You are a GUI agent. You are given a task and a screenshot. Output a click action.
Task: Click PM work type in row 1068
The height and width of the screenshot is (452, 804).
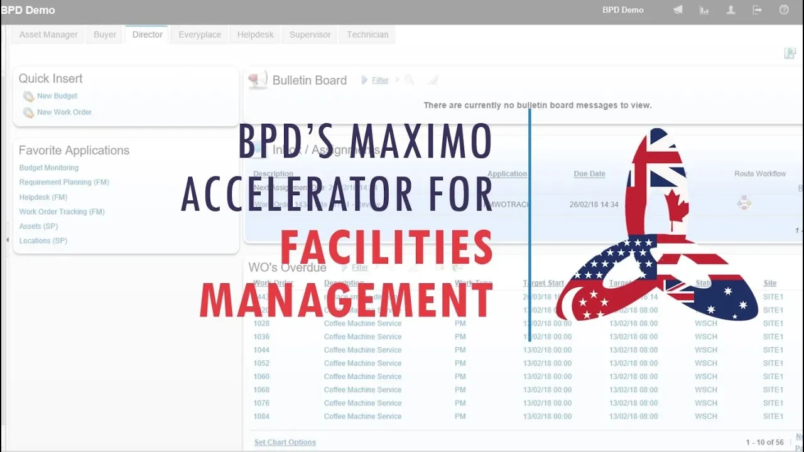pyautogui.click(x=460, y=389)
